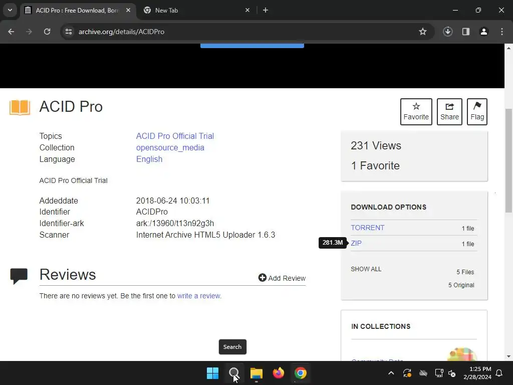
Task: Click the ark:/13960/t13n92g3h value
Action: (175, 223)
